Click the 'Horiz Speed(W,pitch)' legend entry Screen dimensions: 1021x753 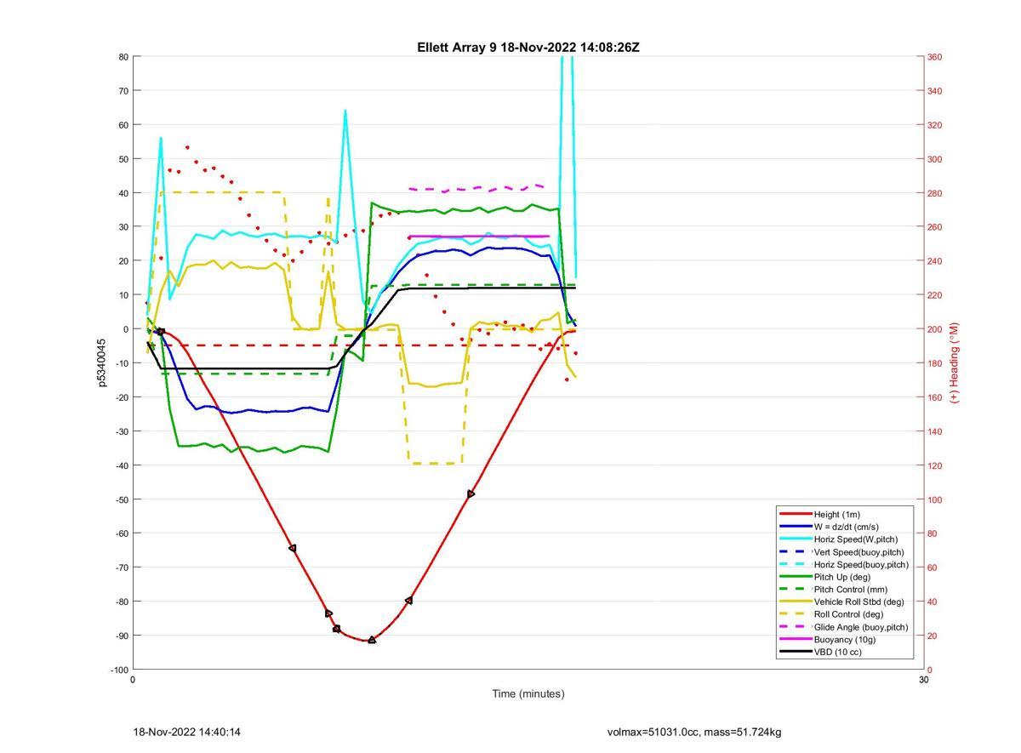[855, 539]
